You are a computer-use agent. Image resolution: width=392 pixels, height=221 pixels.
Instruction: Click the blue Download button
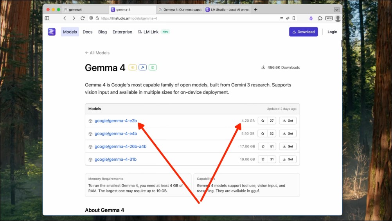pyautogui.click(x=304, y=32)
